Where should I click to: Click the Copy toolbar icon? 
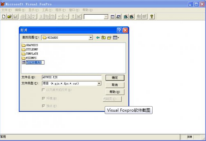point(47,17)
